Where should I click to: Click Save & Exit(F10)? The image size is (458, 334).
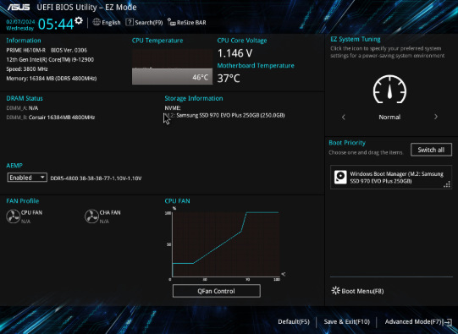point(347,322)
